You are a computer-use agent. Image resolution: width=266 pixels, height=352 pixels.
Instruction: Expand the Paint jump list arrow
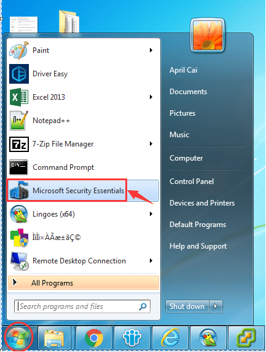pos(151,50)
